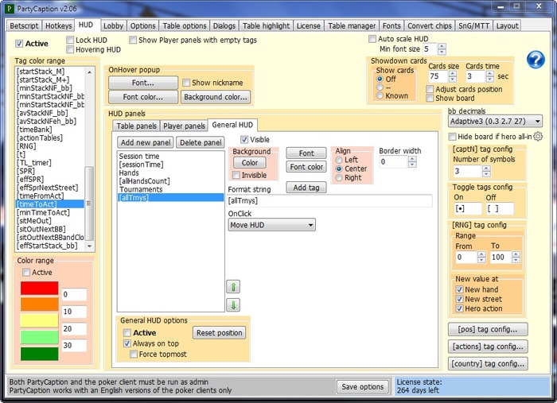The image size is (557, 403).
Task: Open the blue help question mark icon
Action: pyautogui.click(x=536, y=60)
